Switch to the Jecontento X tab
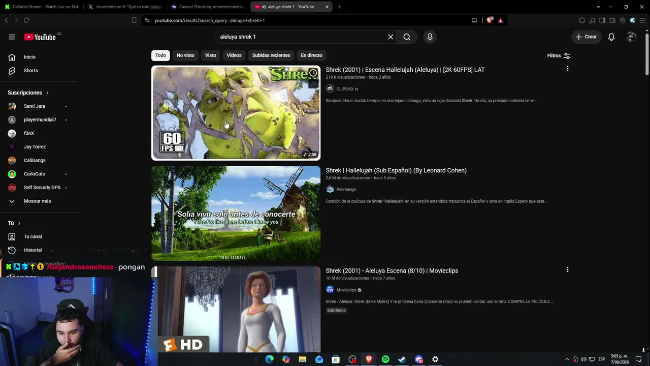 tap(125, 7)
